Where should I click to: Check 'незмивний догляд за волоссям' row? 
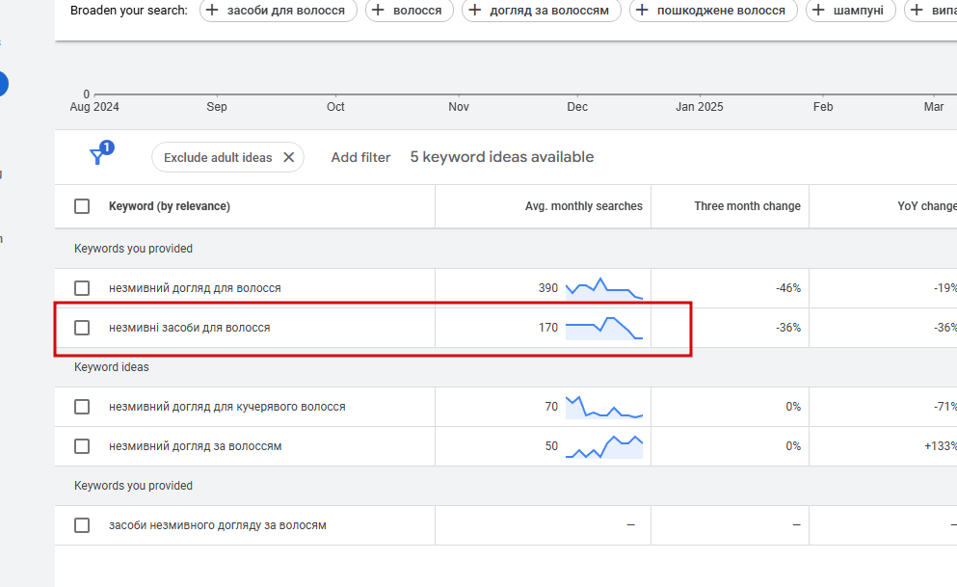tap(82, 446)
